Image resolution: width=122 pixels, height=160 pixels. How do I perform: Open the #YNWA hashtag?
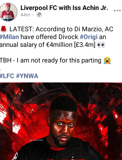click(27, 76)
